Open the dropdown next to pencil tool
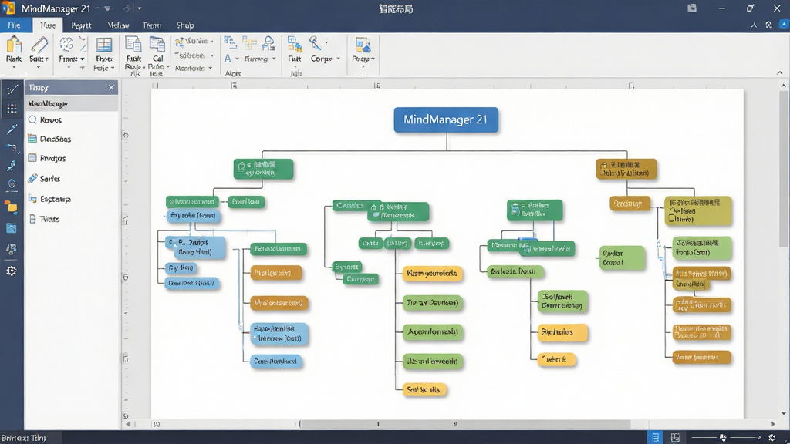 (x=46, y=59)
